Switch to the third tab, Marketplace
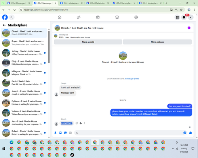 [71, 3]
